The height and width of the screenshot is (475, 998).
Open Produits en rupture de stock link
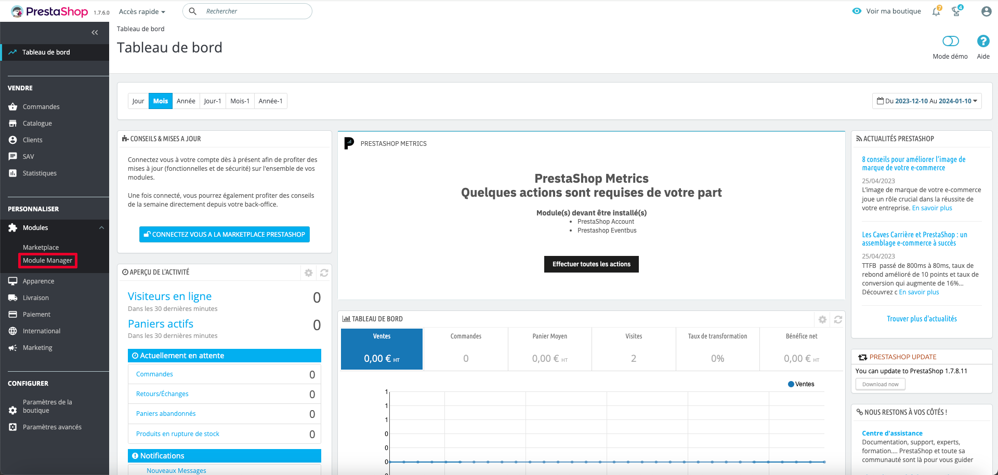pyautogui.click(x=178, y=434)
